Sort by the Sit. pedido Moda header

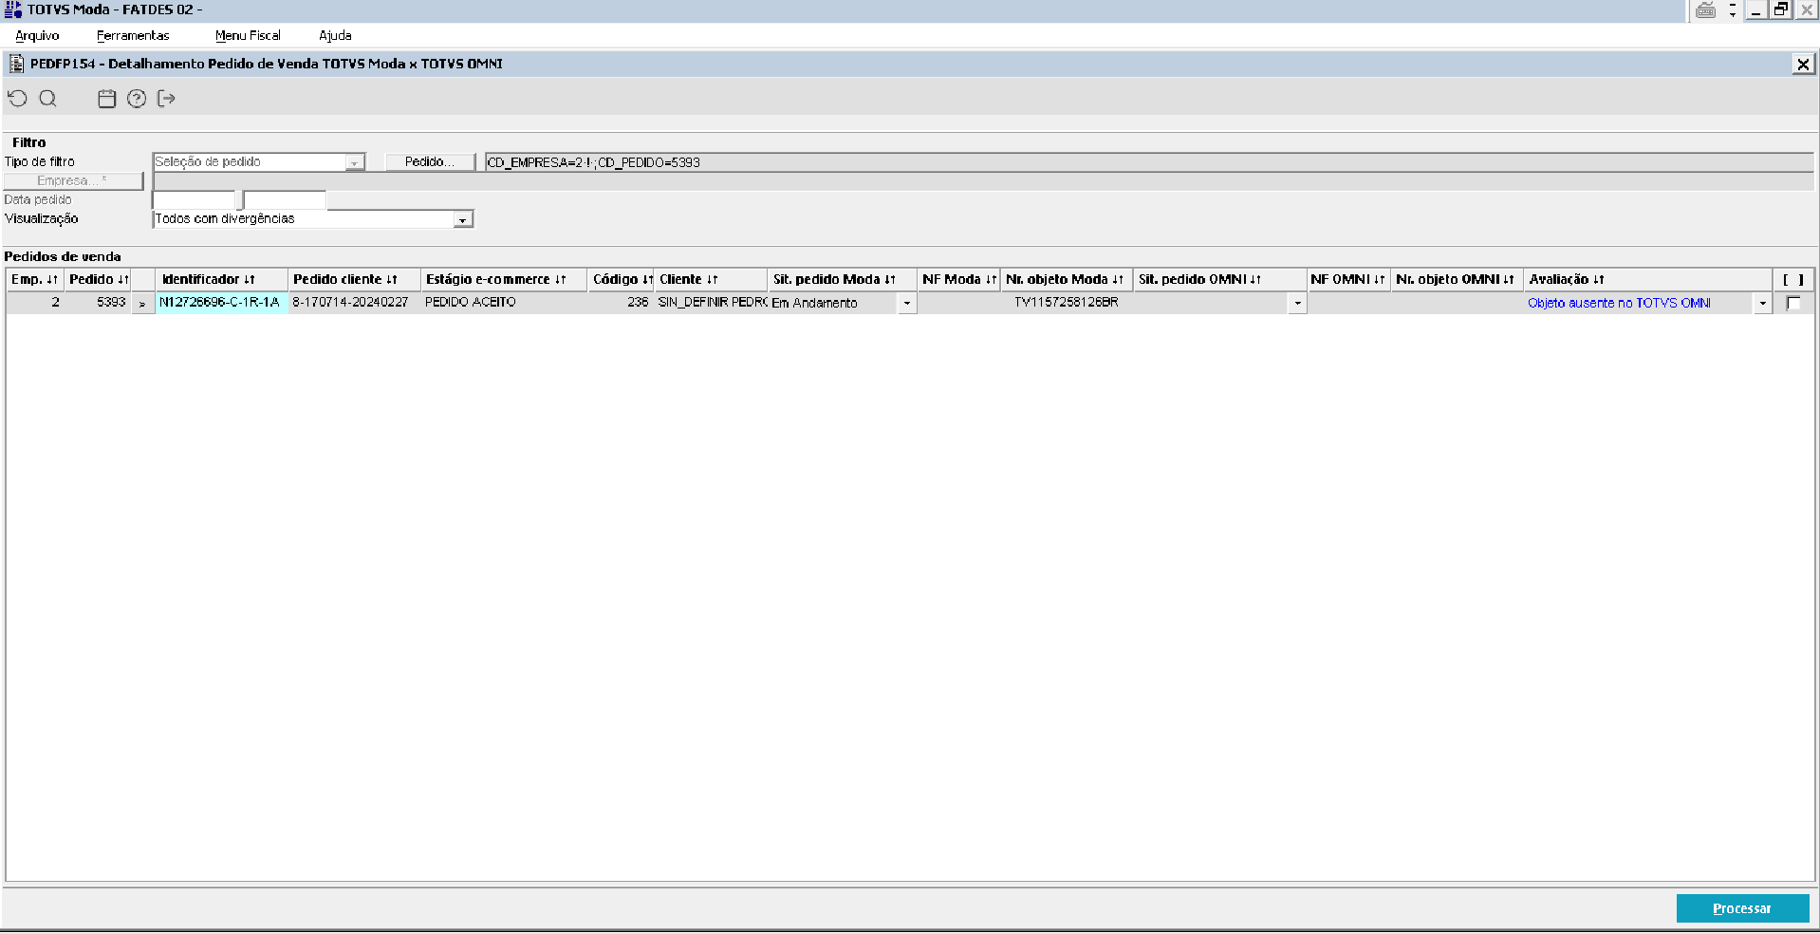tap(842, 279)
